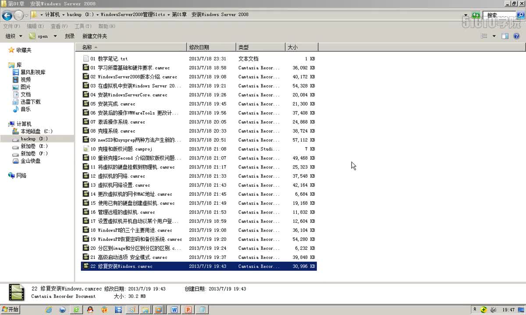Click the open button in command bar

point(39,36)
